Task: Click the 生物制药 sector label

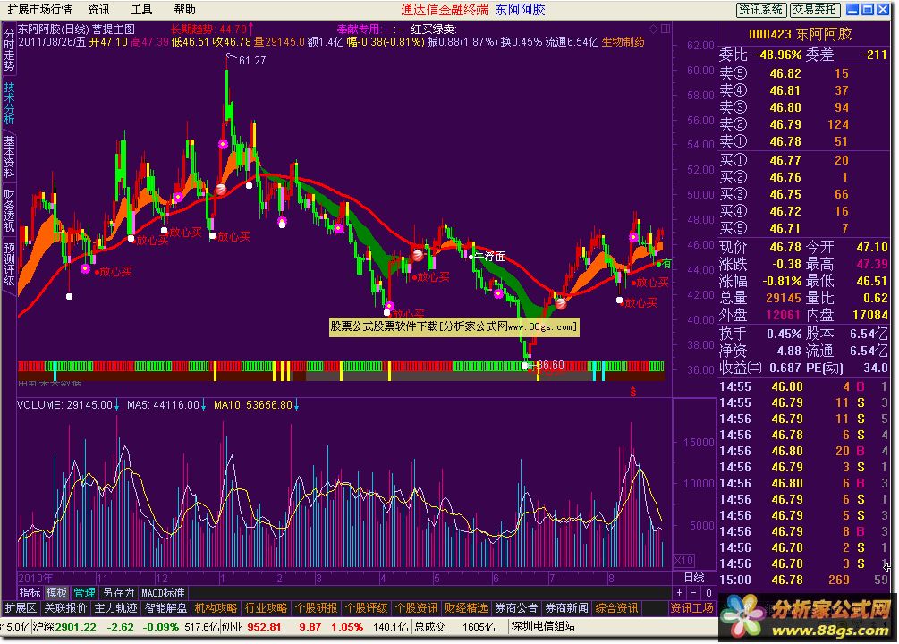Action: coord(623,42)
